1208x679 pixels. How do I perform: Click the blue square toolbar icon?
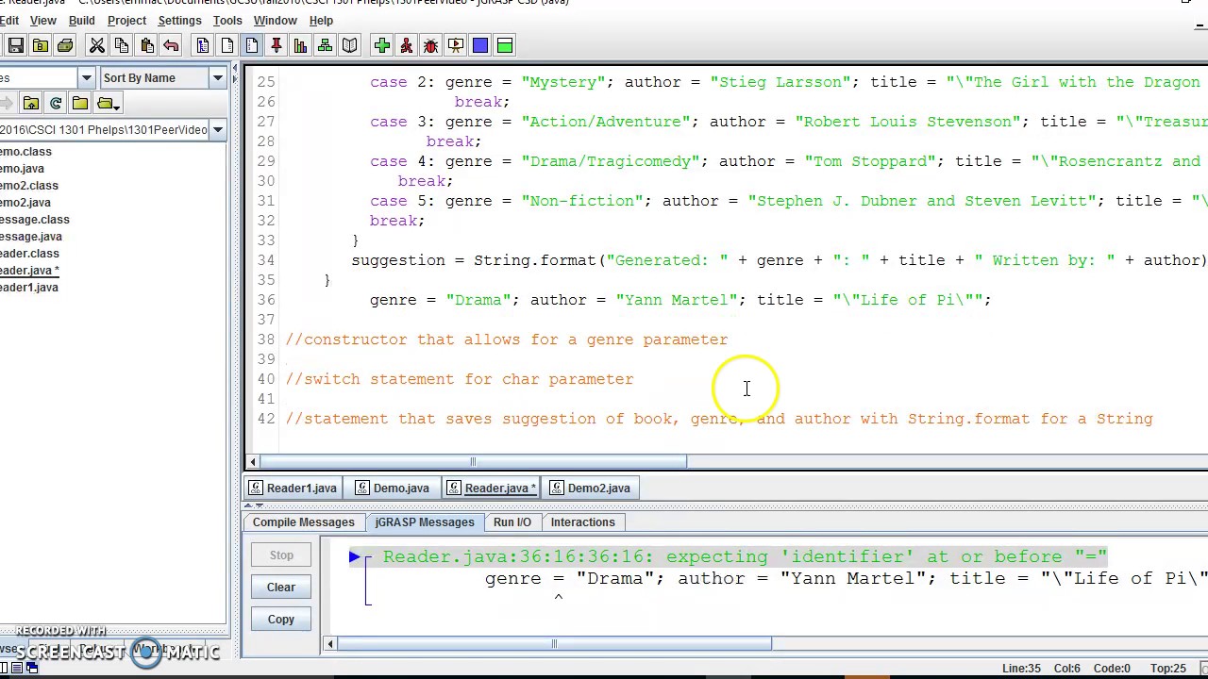tap(479, 45)
